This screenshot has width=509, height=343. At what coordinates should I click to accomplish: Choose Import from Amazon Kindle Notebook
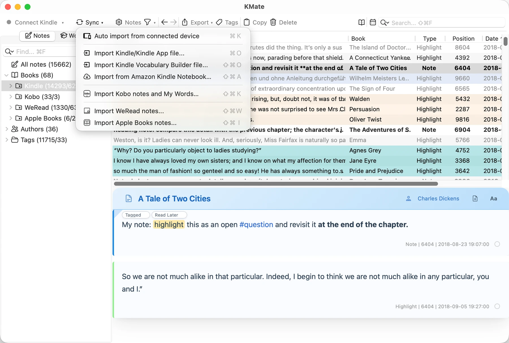tap(163, 77)
